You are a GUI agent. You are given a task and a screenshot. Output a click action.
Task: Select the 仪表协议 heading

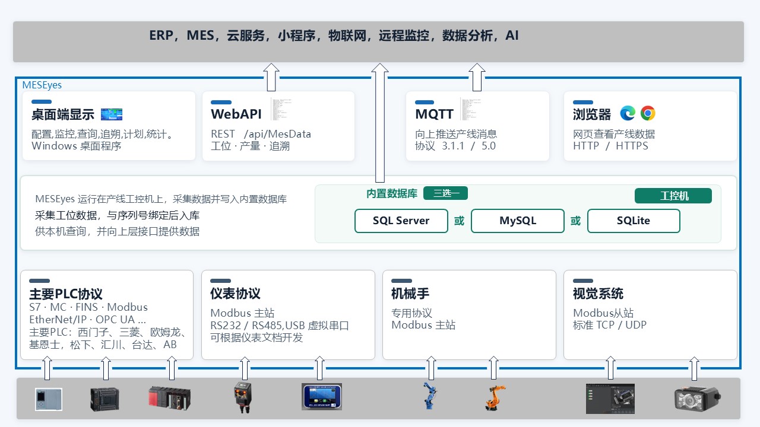point(235,294)
